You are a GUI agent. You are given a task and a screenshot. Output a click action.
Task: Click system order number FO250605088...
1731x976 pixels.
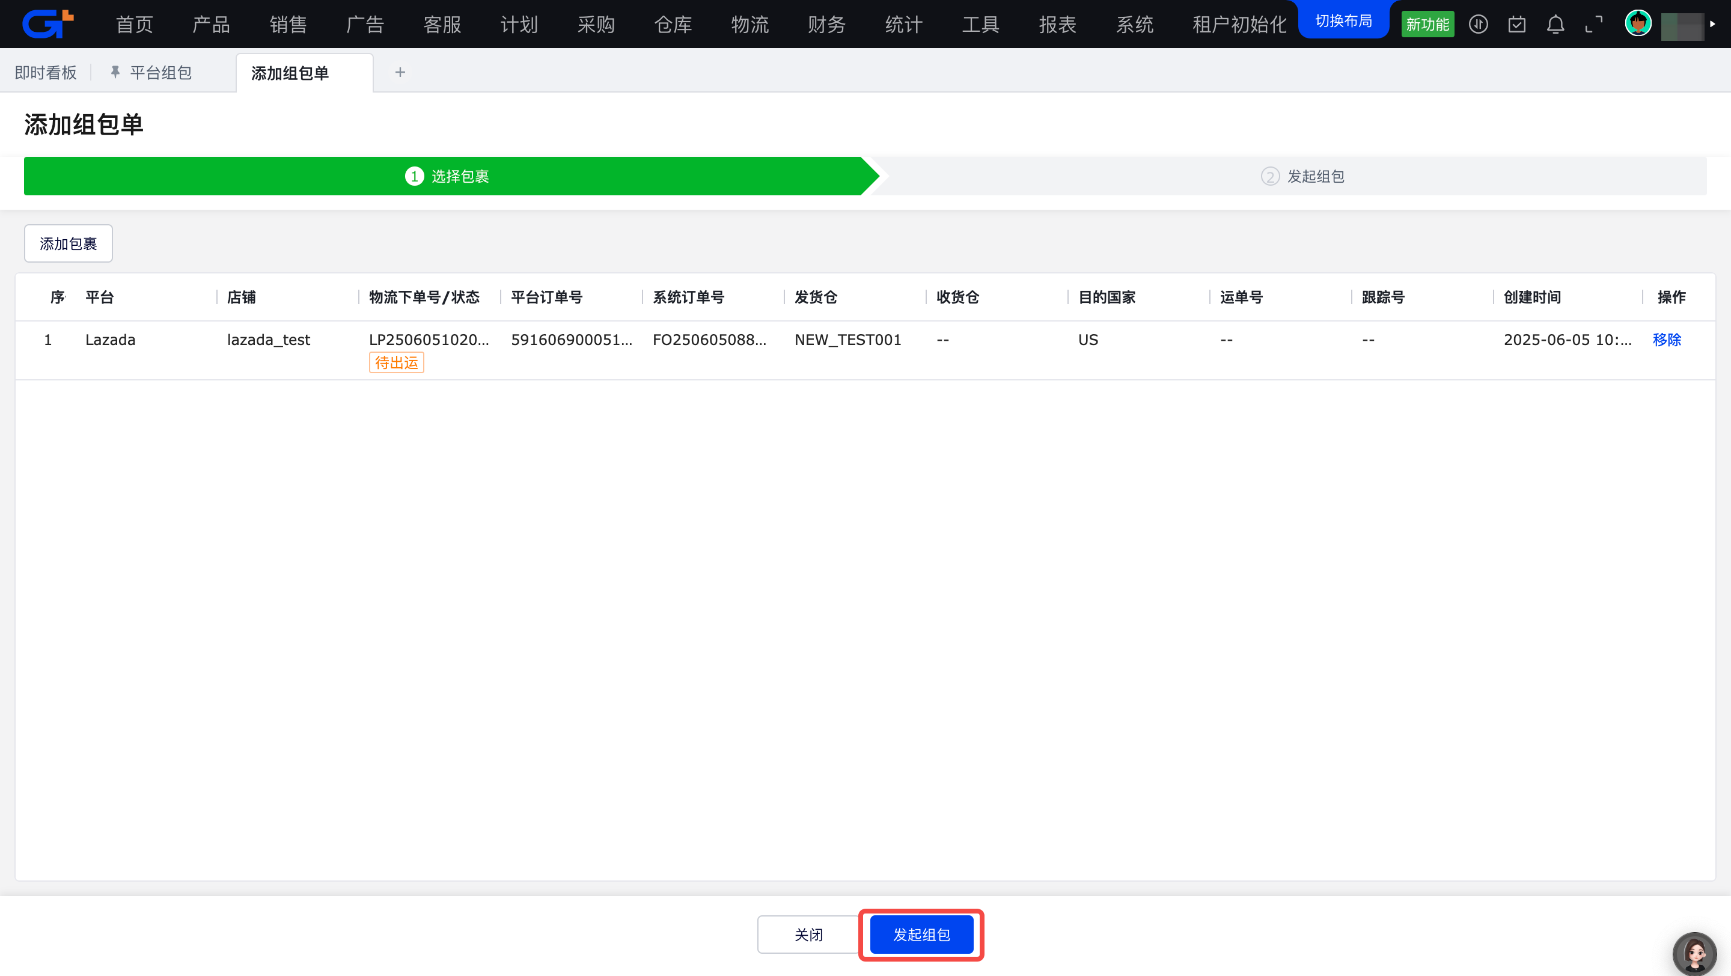click(709, 339)
